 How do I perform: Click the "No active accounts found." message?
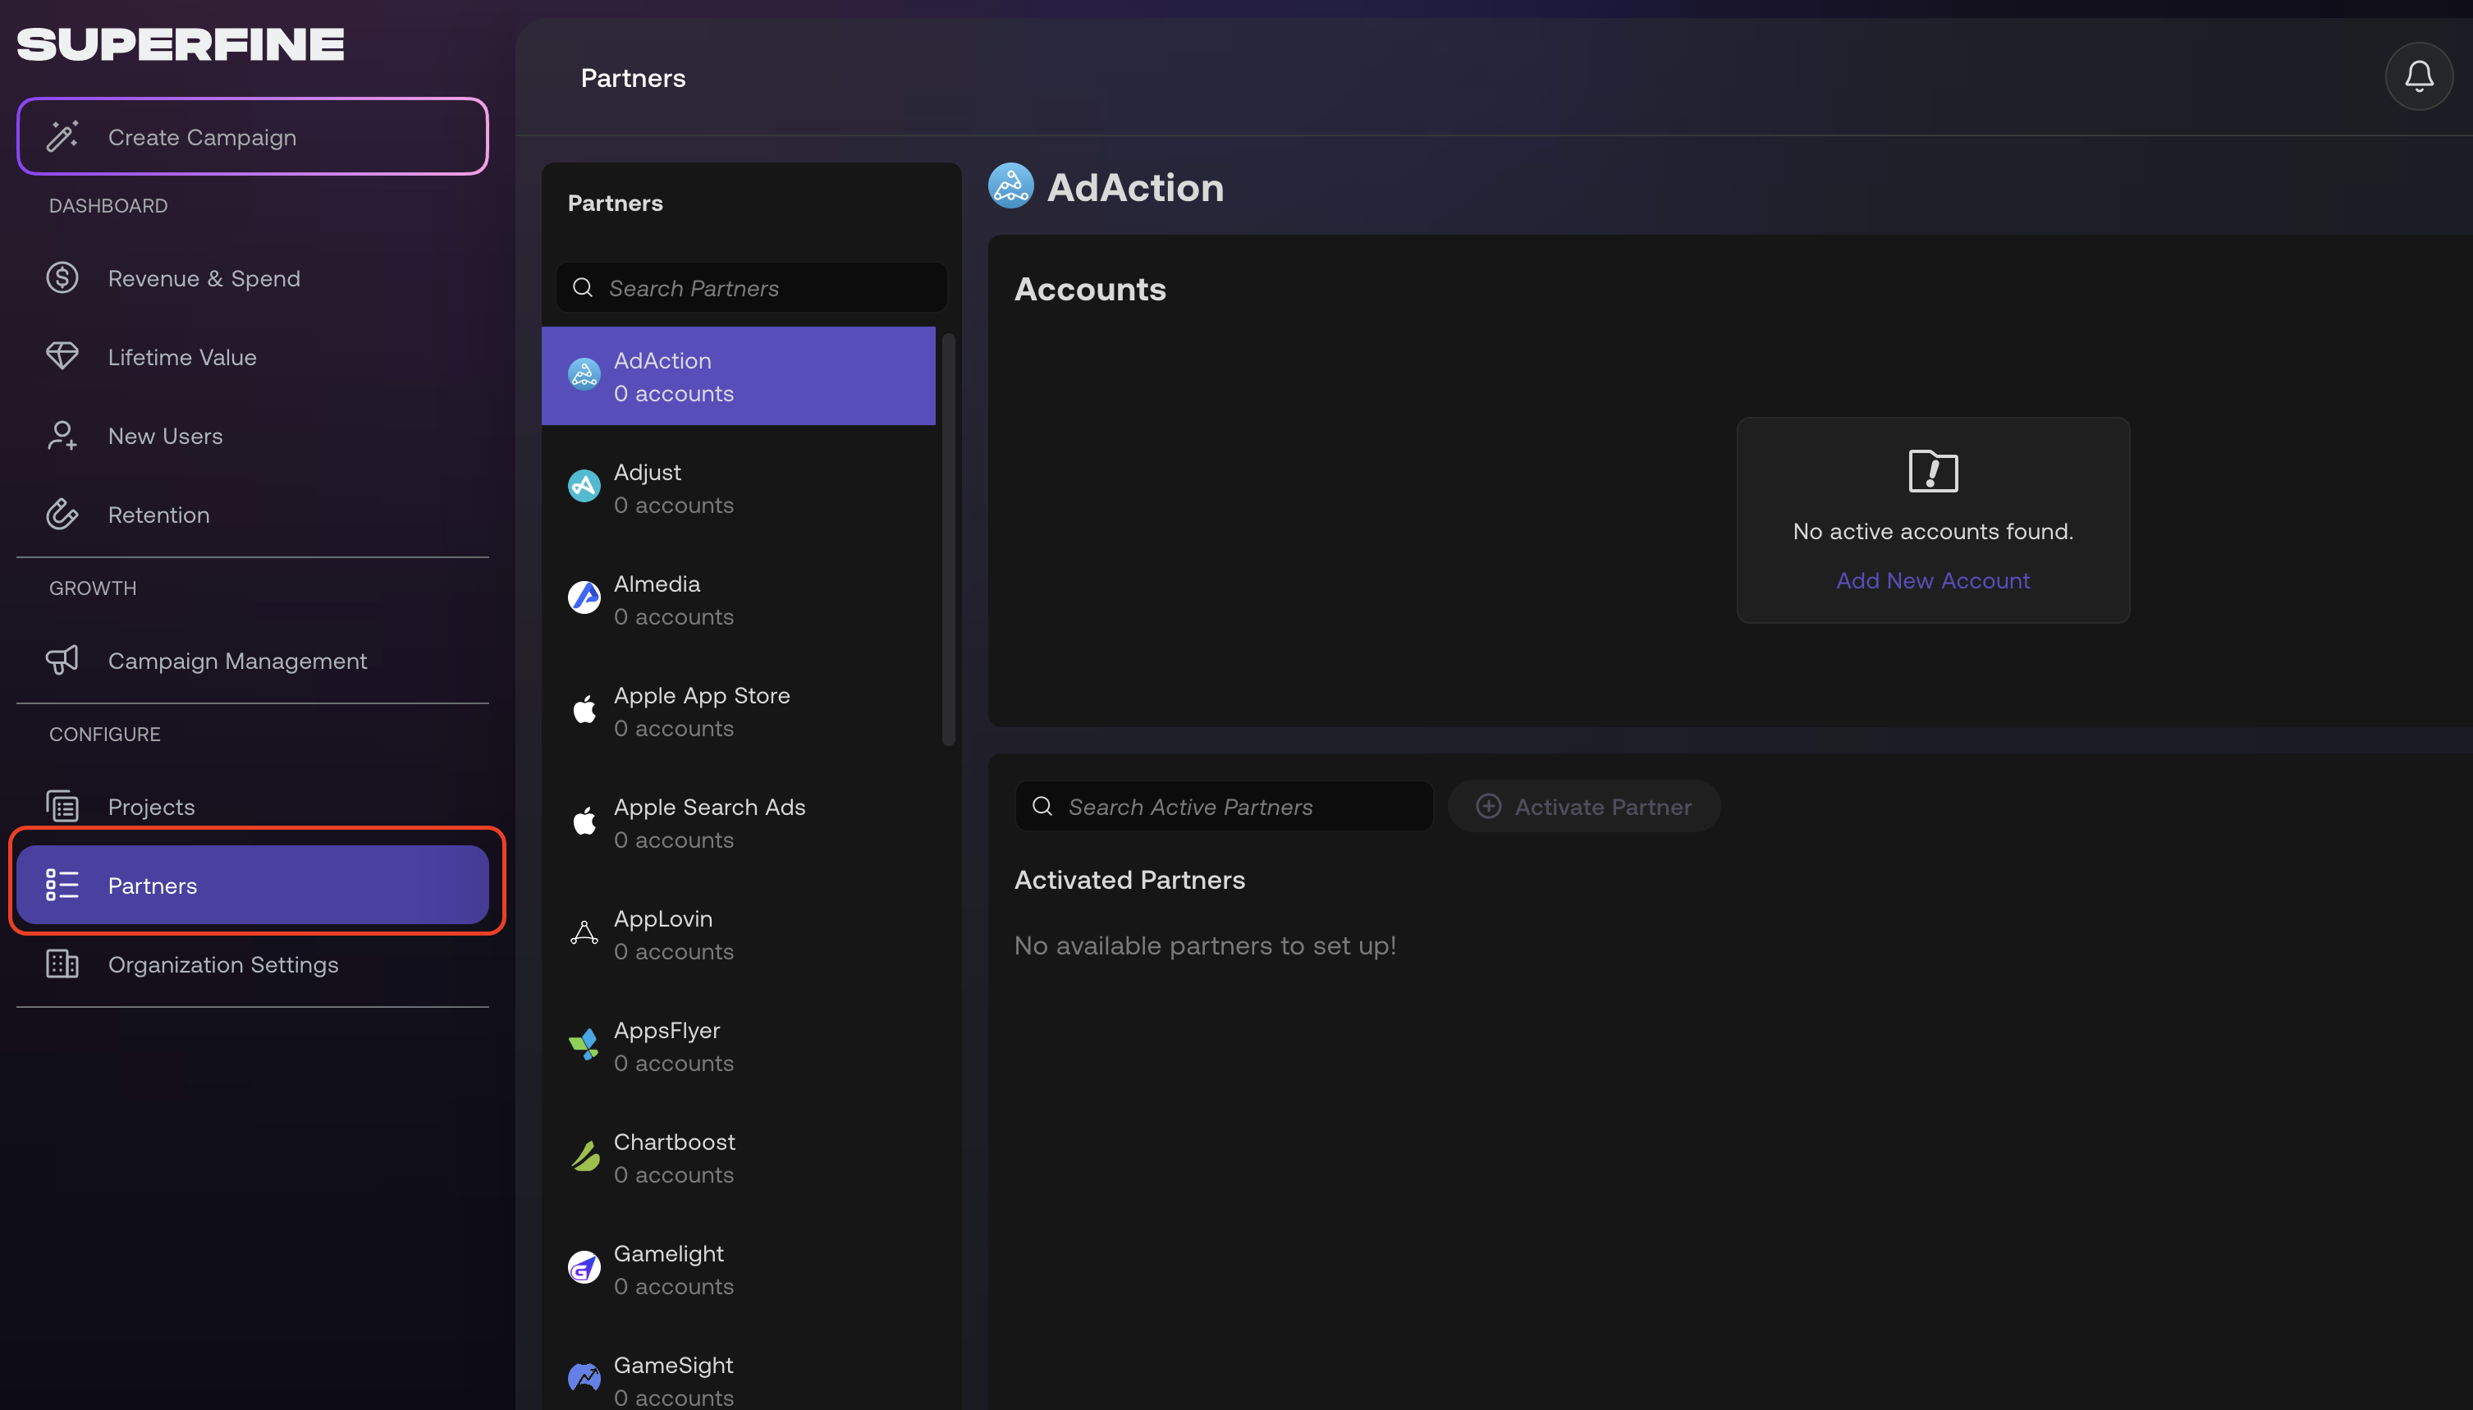point(1933,531)
